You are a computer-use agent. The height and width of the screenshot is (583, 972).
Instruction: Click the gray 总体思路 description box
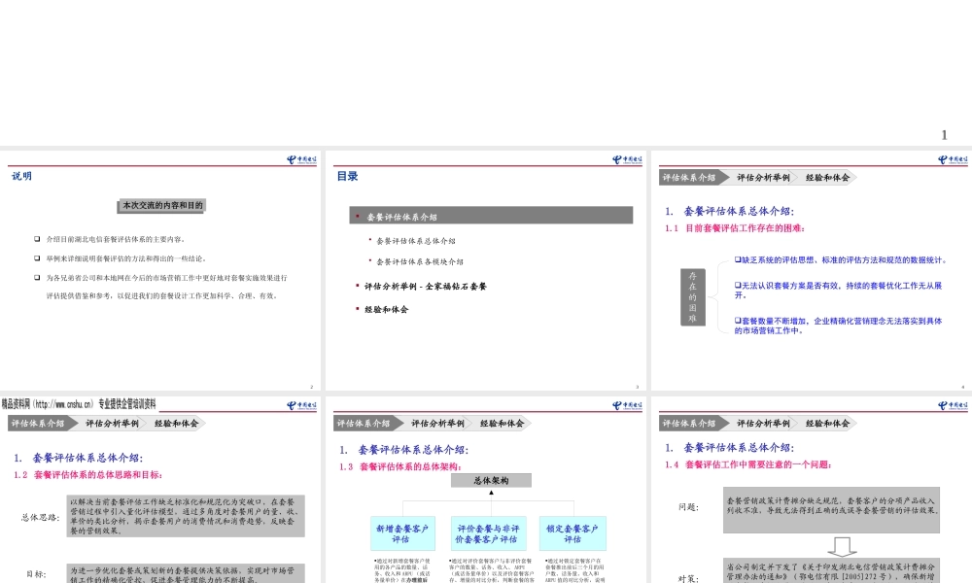(x=186, y=516)
